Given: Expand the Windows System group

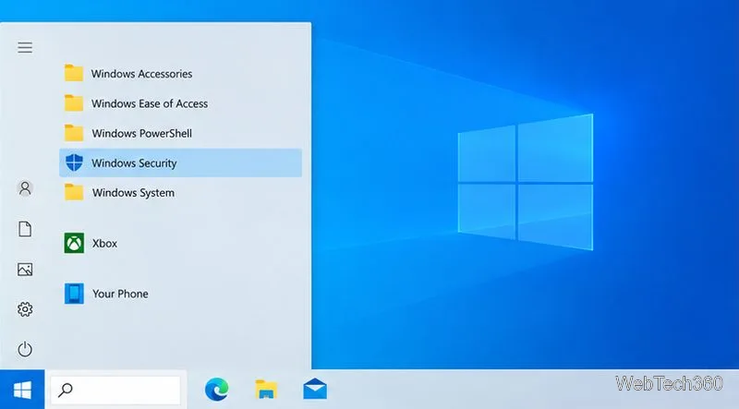Looking at the screenshot, I should 180,193.
